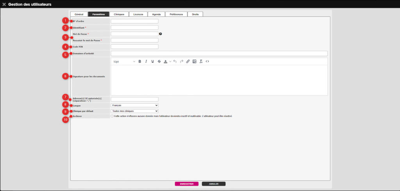Open source code view of signature
Image resolution: width=400 pixels, height=191 pixels.
click(x=207, y=62)
